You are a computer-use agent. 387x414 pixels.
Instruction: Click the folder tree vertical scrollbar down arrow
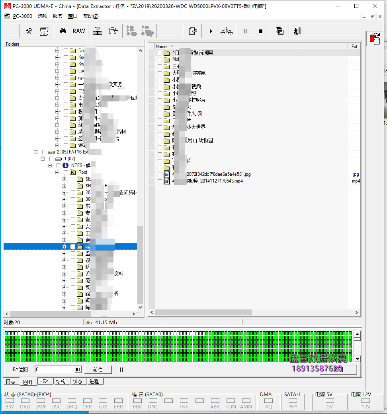(x=140, y=307)
